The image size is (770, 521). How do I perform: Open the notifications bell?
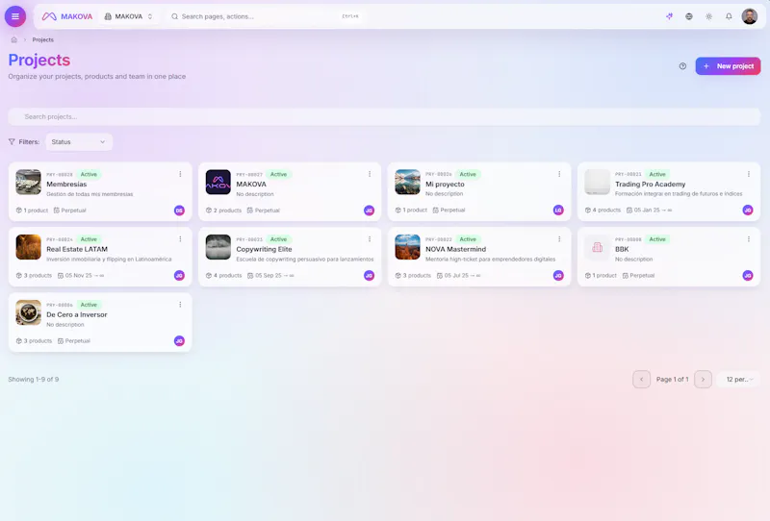point(729,16)
